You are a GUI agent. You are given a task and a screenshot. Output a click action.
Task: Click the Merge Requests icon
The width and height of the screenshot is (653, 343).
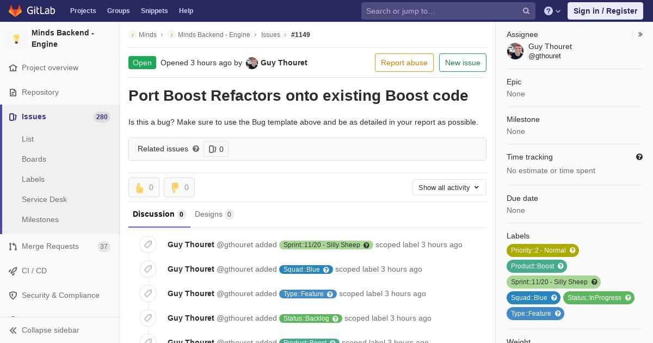[13, 247]
